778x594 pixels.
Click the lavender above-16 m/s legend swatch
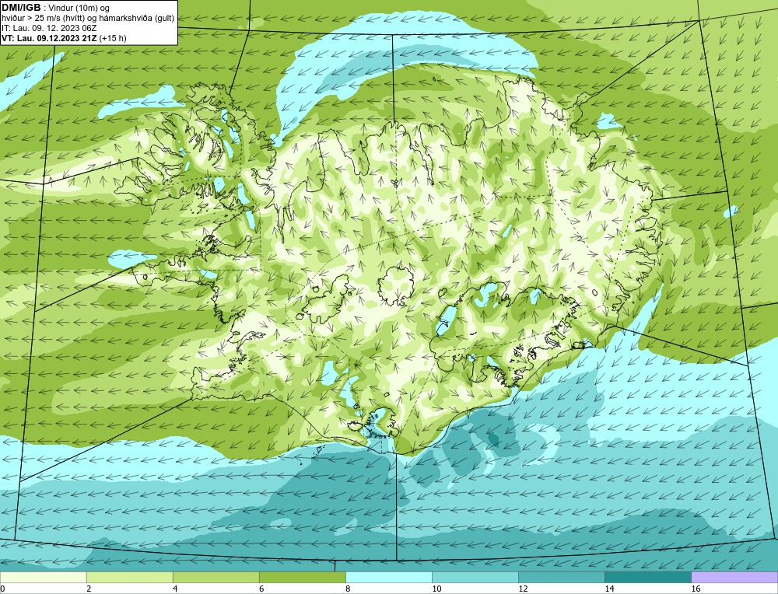pyautogui.click(x=734, y=577)
